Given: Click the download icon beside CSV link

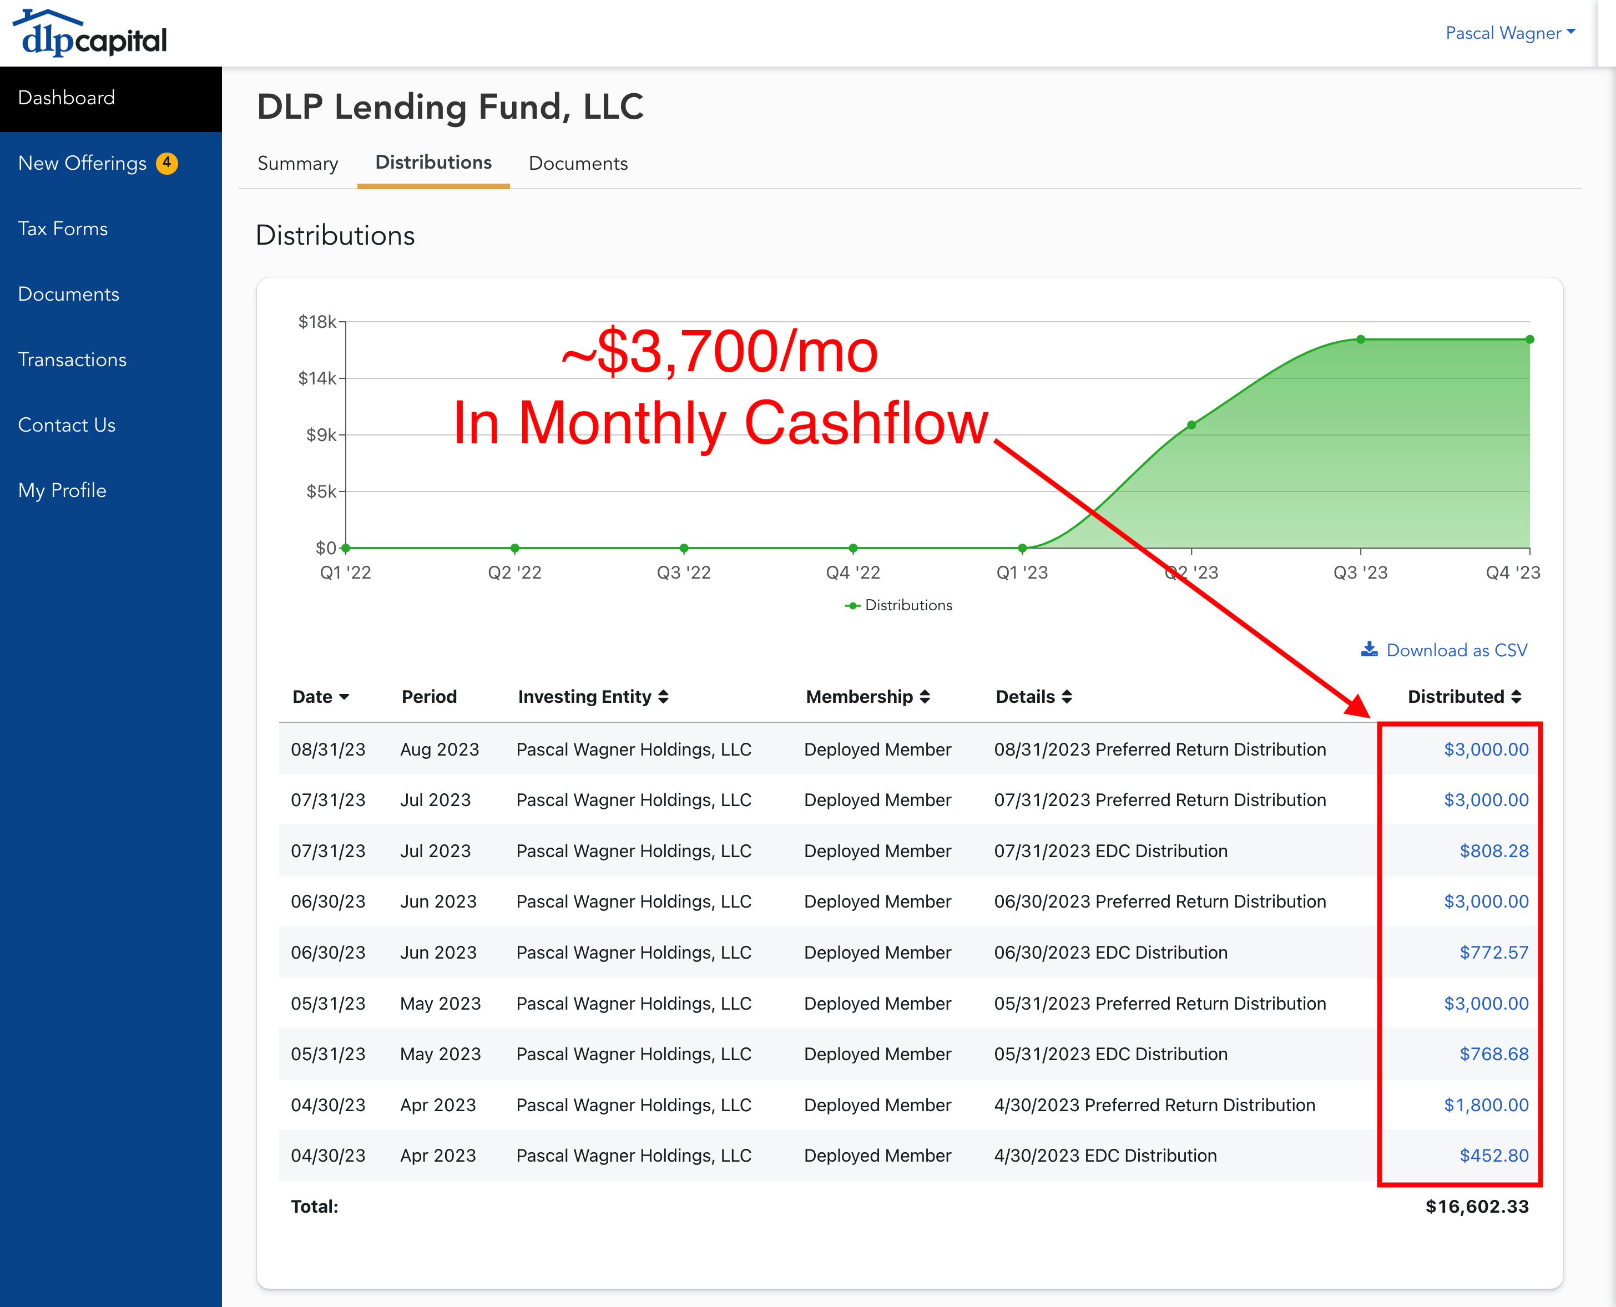Looking at the screenshot, I should (x=1369, y=649).
